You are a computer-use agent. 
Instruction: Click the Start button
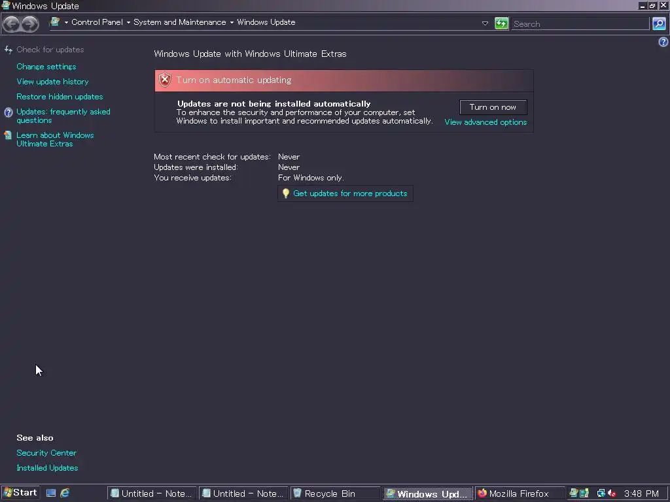20,493
